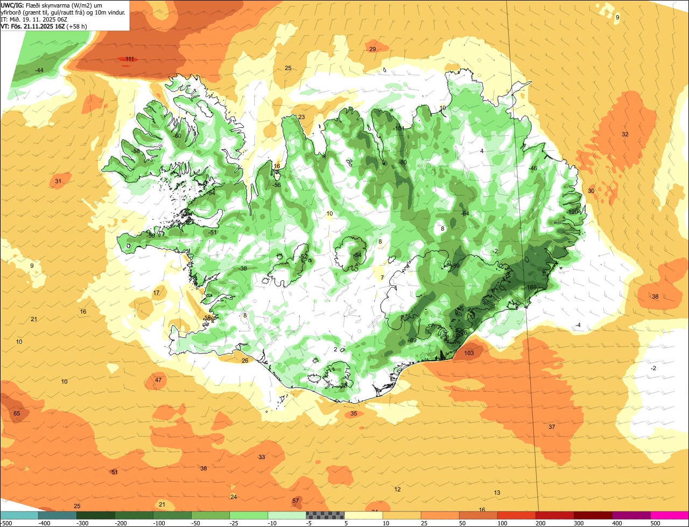689x527 pixels.
Task: Click the value 37 in the southeast ocean
Action: [552, 427]
